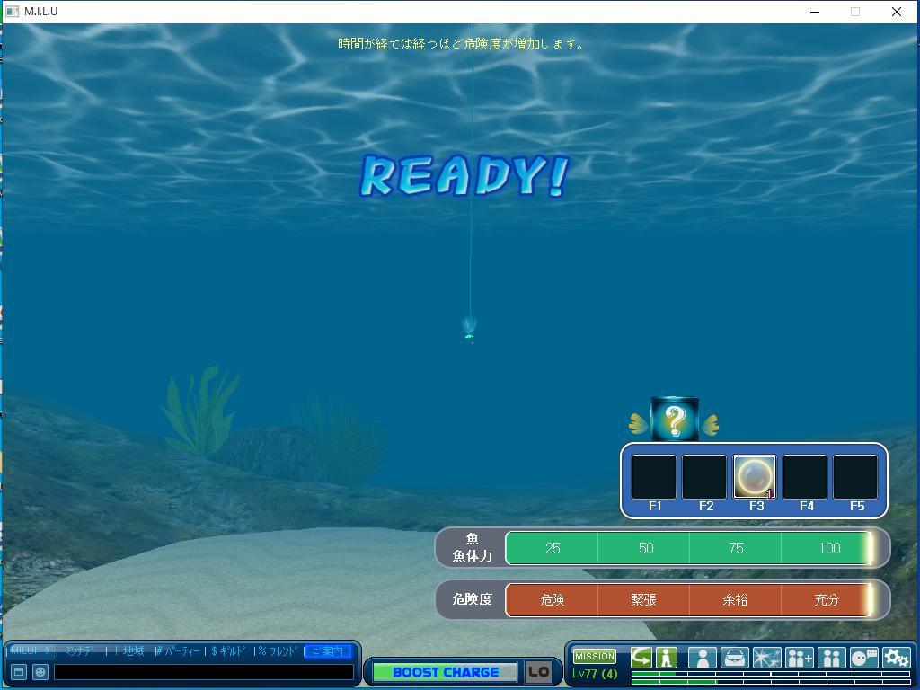The height and width of the screenshot is (690, 920).
Task: Open the sparkle effects icon
Action: 766,659
